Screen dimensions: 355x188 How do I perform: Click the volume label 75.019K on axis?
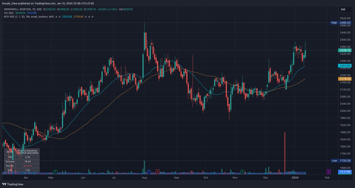pos(345,171)
